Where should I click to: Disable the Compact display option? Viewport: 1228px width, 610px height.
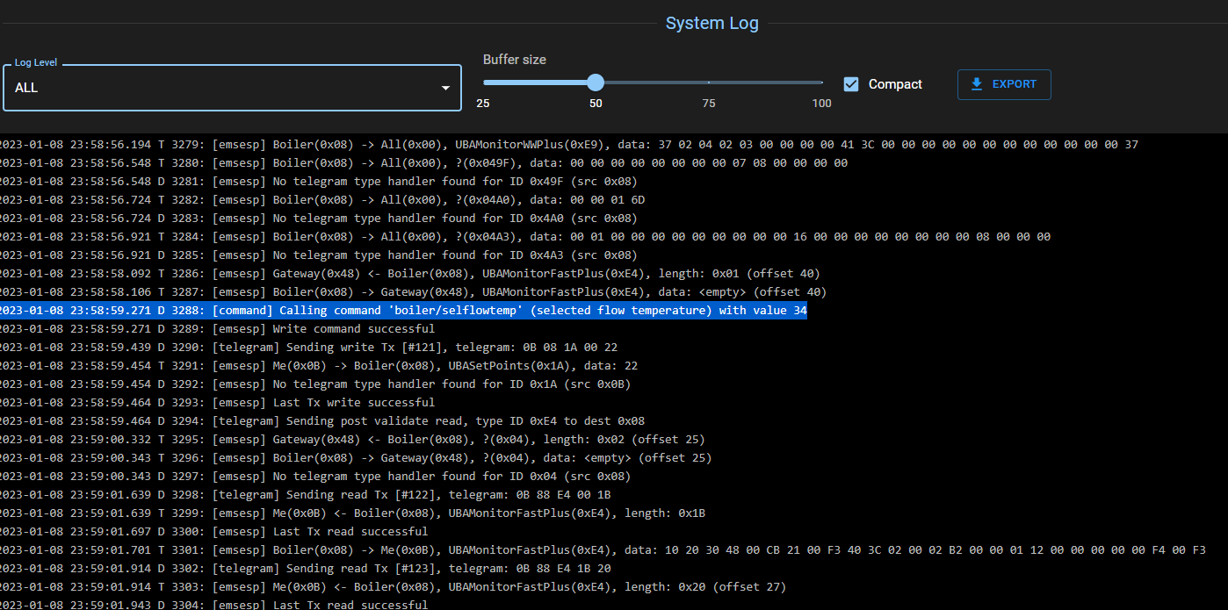tap(850, 84)
